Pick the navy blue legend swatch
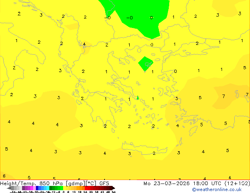The image size is (250, 193). 37,188
